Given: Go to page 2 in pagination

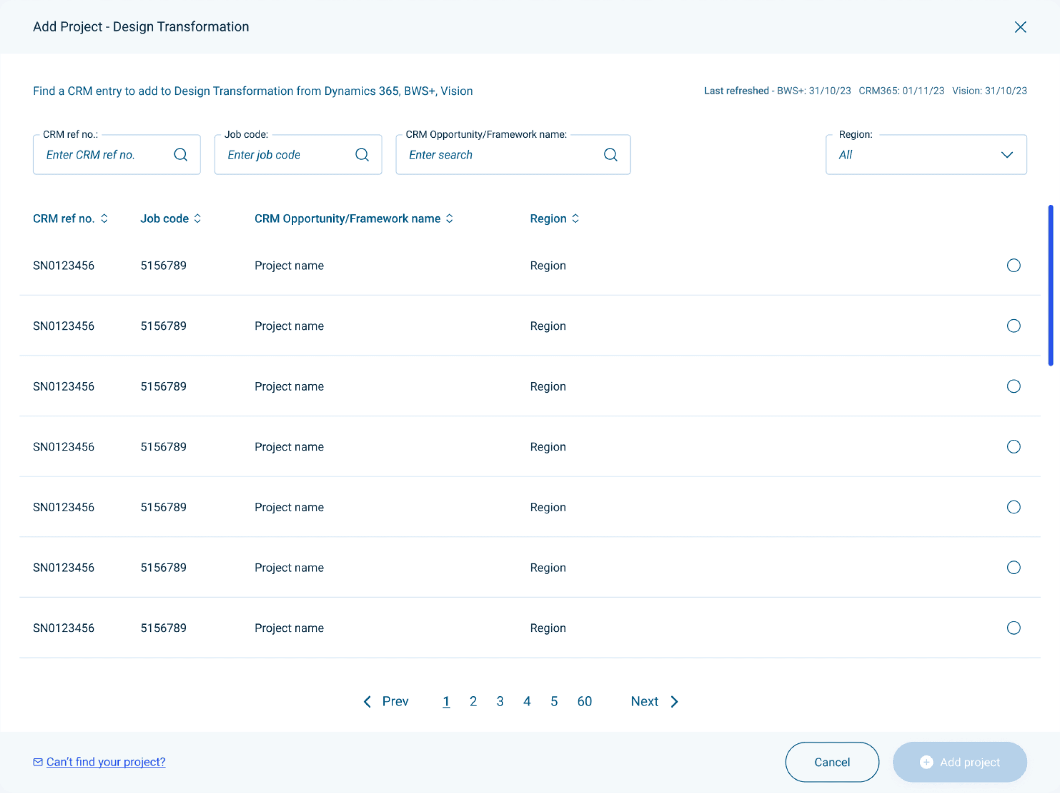Looking at the screenshot, I should tap(473, 701).
